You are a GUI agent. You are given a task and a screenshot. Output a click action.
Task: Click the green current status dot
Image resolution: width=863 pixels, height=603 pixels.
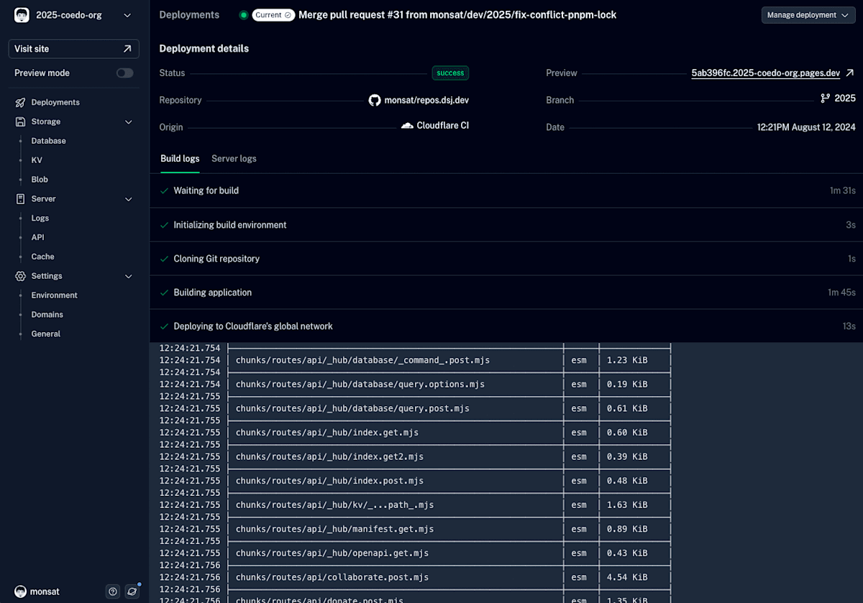pos(243,15)
